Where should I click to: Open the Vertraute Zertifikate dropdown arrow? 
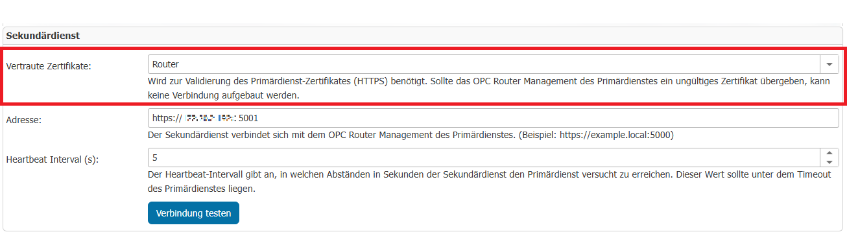(x=829, y=64)
